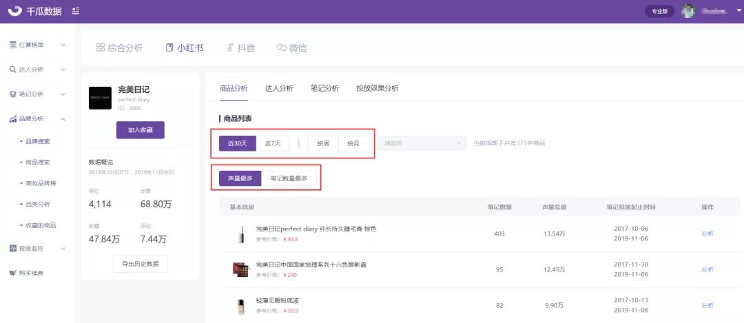The height and width of the screenshot is (323, 744).
Task: Open the 投放效果分析 tab
Action: tap(378, 88)
